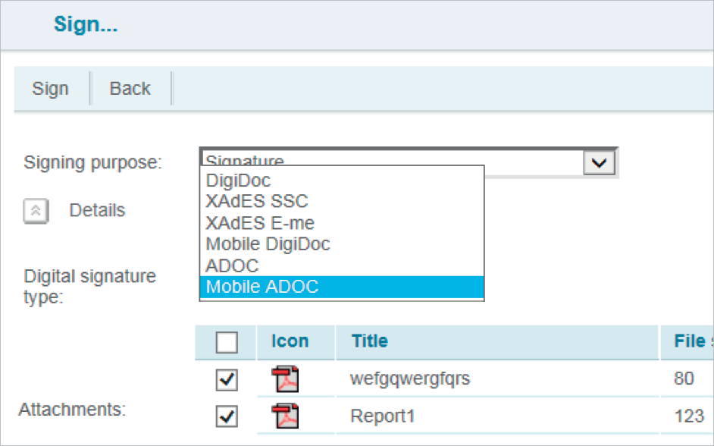Open the PDF icon for wefgqwergfqrs
This screenshot has height=446, width=714.
[286, 379]
